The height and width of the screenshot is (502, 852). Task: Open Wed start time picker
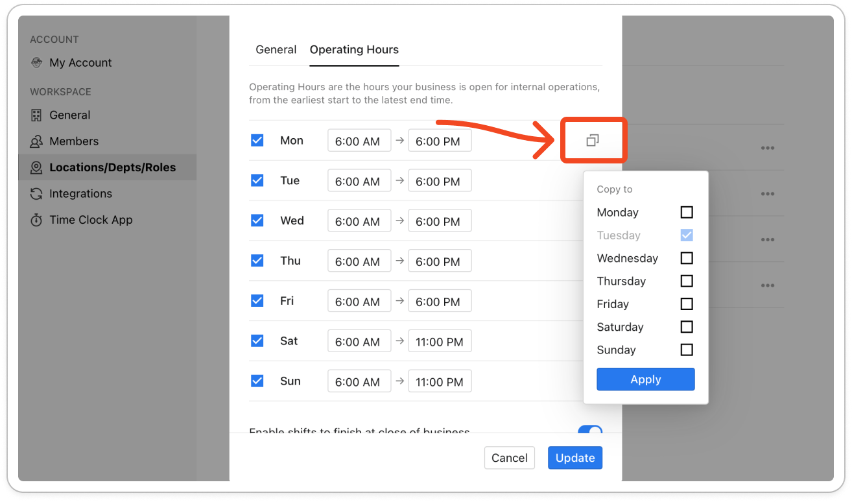click(x=359, y=221)
